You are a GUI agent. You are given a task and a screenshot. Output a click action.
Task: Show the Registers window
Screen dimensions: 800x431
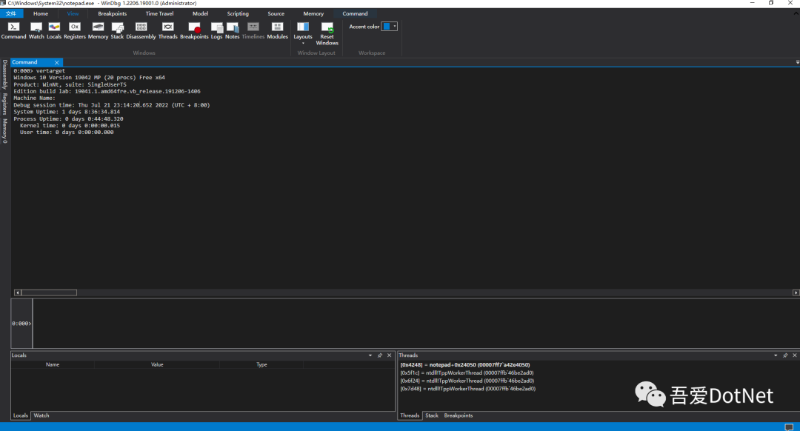[75, 30]
